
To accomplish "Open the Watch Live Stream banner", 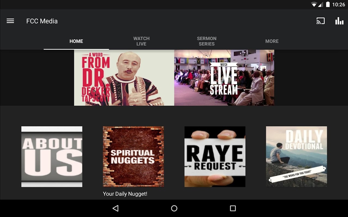I will (x=224, y=78).
